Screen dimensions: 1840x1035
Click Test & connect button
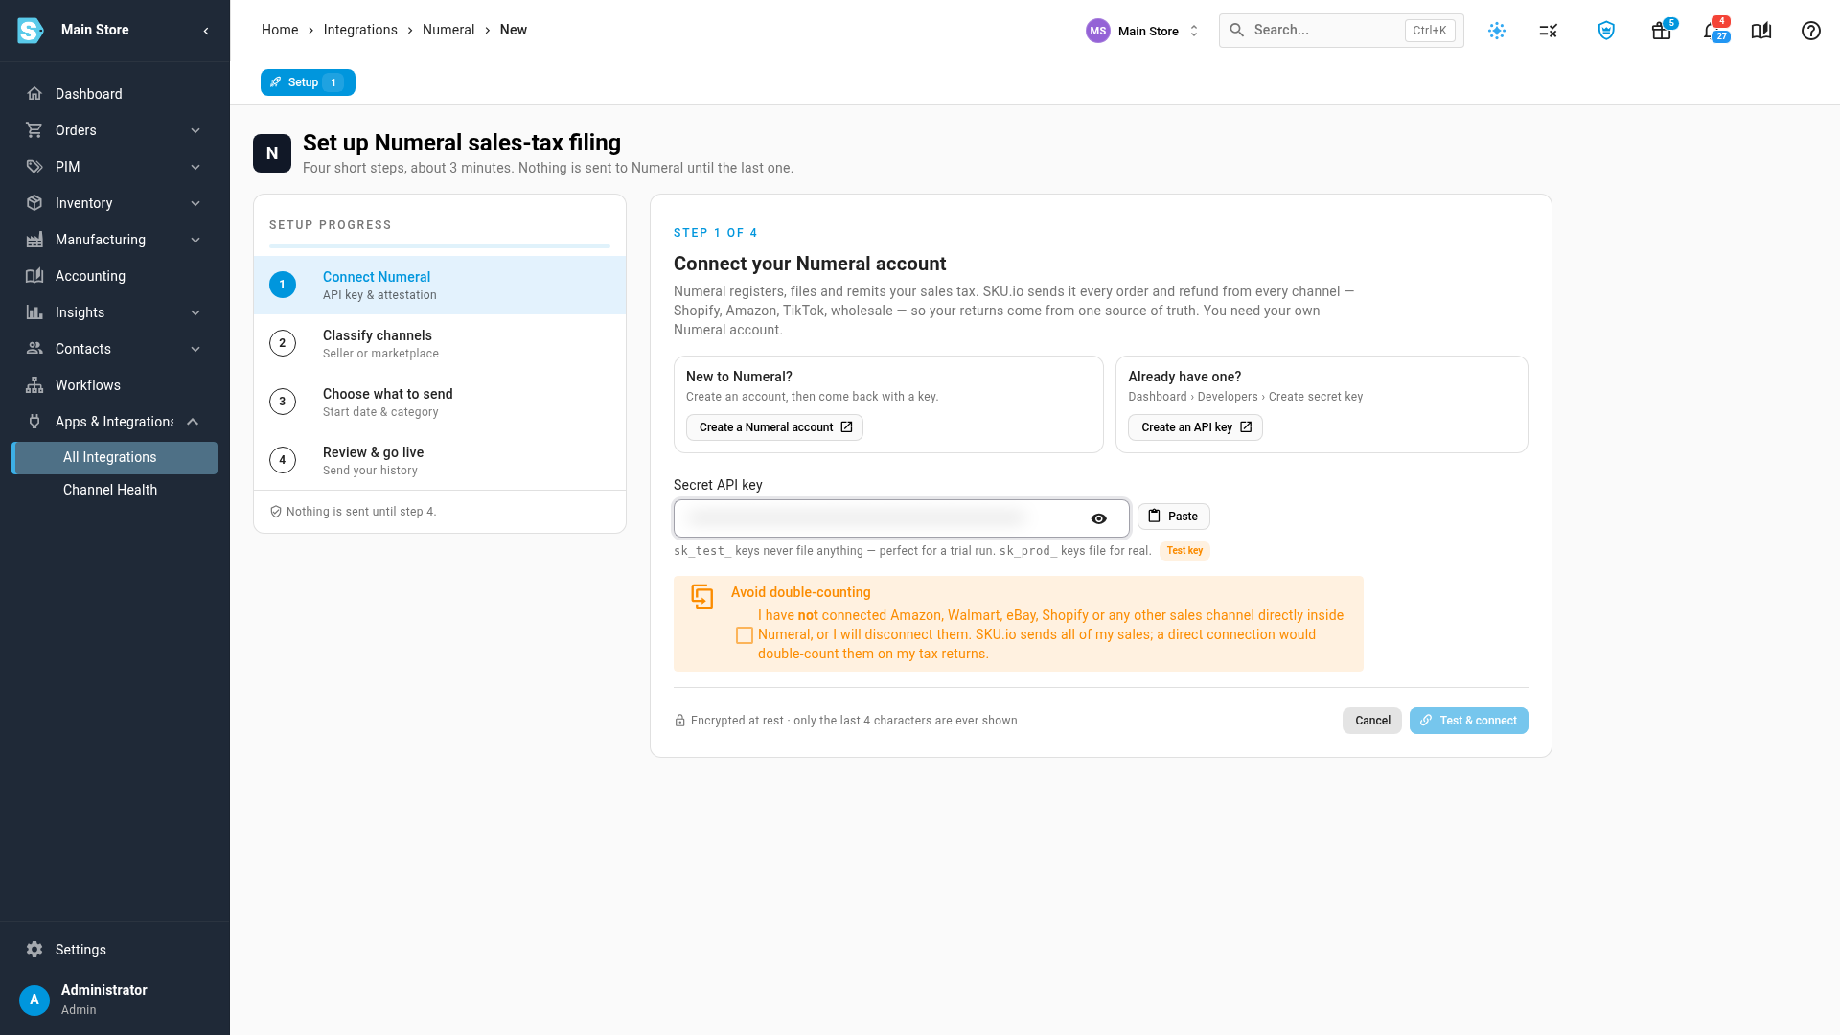point(1469,721)
